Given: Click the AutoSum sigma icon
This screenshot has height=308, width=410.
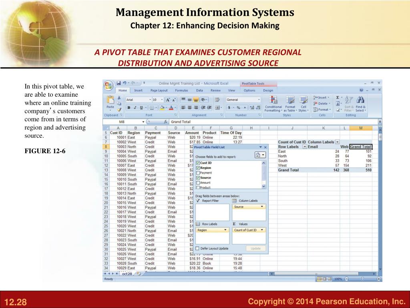Looking at the screenshot, I should click(338, 97).
